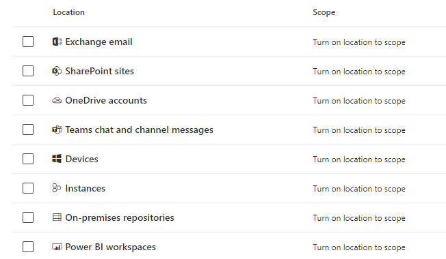Click the Windows Devices icon
446x259 pixels.
coord(57,159)
